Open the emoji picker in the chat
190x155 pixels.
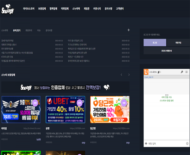pos(187,144)
